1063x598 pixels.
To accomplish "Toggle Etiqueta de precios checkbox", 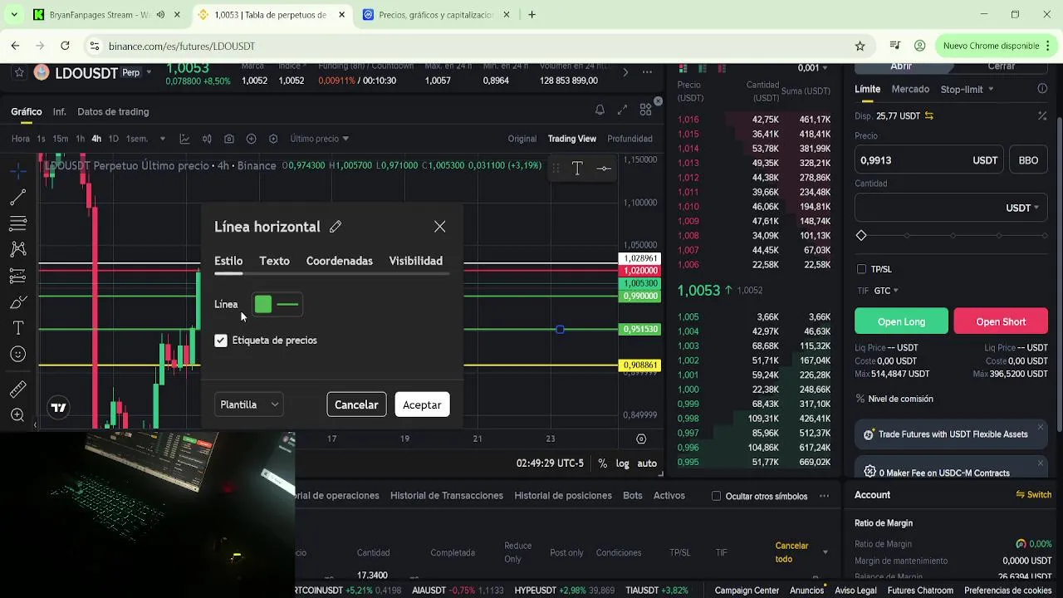I will 221,341.
